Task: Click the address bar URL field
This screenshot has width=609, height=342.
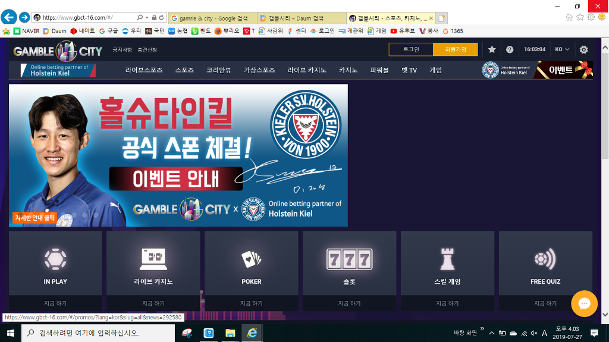Action: [x=83, y=17]
